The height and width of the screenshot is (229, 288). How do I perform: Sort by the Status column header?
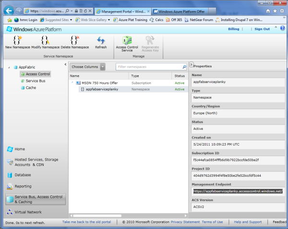[180, 76]
